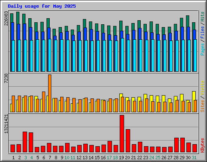Click day label 28 on the x-axis
207x162 pixels.
(x=176, y=158)
